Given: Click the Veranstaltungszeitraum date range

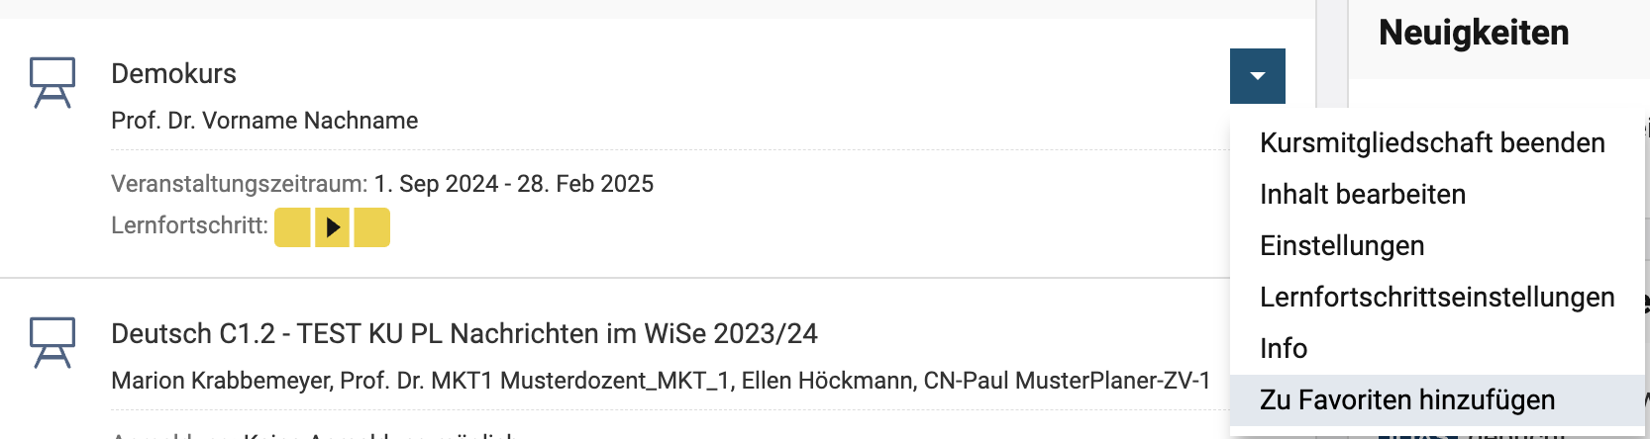Looking at the screenshot, I should click(513, 184).
